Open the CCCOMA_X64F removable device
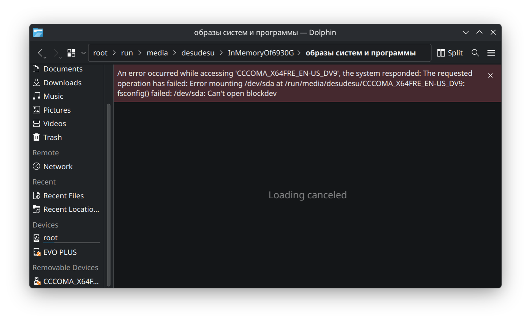This screenshot has height=323, width=531. (x=67, y=281)
